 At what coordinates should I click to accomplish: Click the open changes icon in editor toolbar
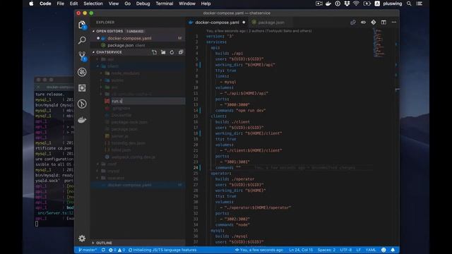click(x=353, y=22)
